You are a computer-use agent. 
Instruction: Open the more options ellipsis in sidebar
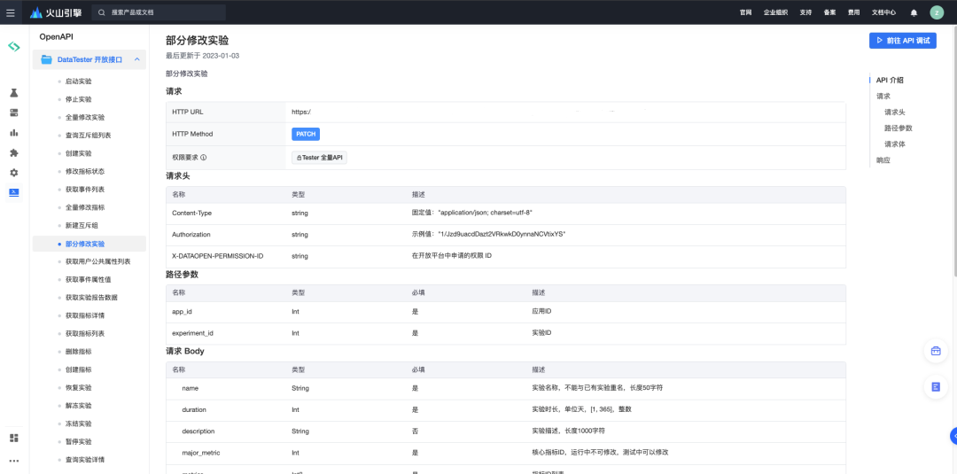tap(14, 461)
